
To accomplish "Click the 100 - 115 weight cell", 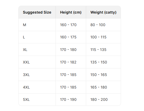I will click(103, 37).
